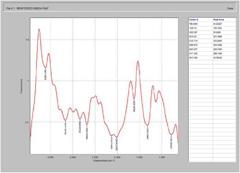Click the 2,500 x-axis tick label
The height and width of the screenshot is (173, 240).
(95, 157)
